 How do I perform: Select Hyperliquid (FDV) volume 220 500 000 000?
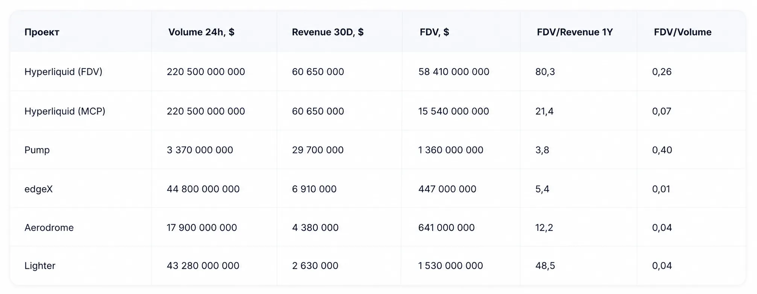[206, 72]
